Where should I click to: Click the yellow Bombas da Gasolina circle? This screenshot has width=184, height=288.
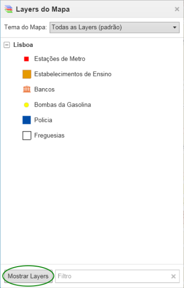pyautogui.click(x=26, y=105)
